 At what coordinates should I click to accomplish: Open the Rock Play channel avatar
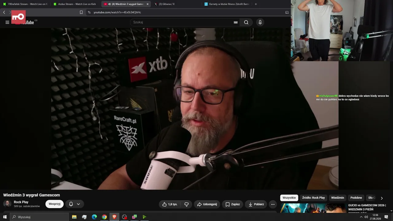[7, 204]
